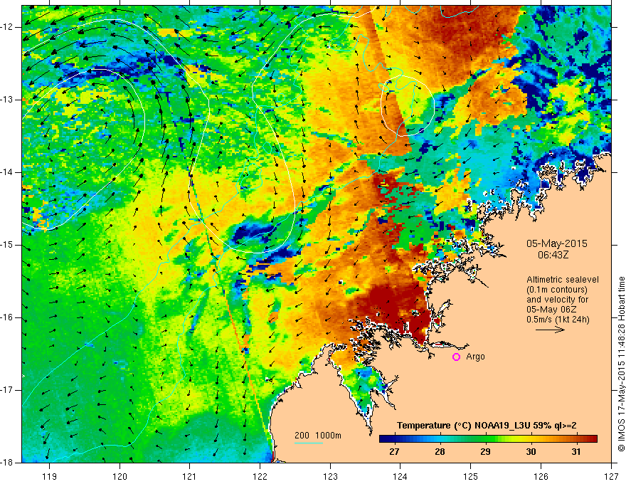626x484 pixels.
Task: Click the '124' longitude axis label
Action: point(400,476)
